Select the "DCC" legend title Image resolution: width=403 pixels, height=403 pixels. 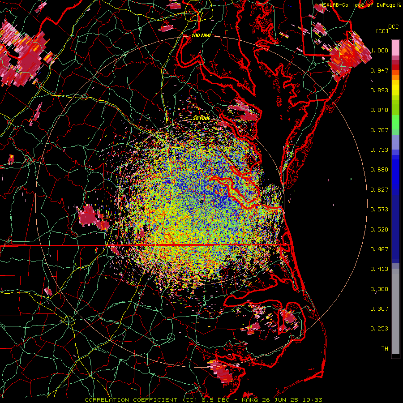pyautogui.click(x=394, y=27)
